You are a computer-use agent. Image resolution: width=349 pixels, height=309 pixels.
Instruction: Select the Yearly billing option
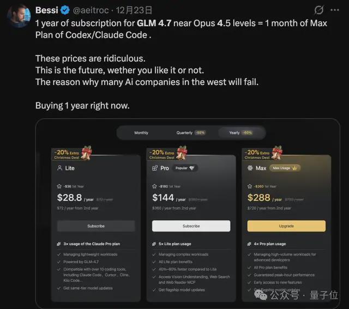[237, 133]
